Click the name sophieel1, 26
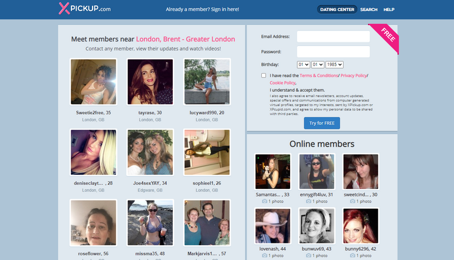454x260 pixels. tap(207, 183)
